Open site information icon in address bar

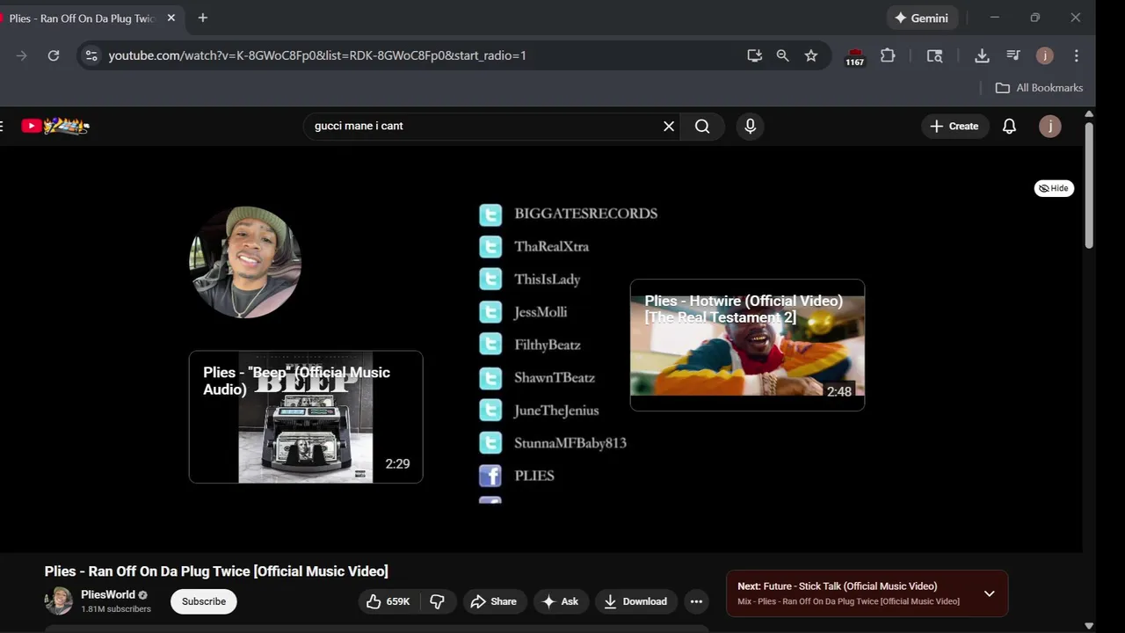(91, 55)
